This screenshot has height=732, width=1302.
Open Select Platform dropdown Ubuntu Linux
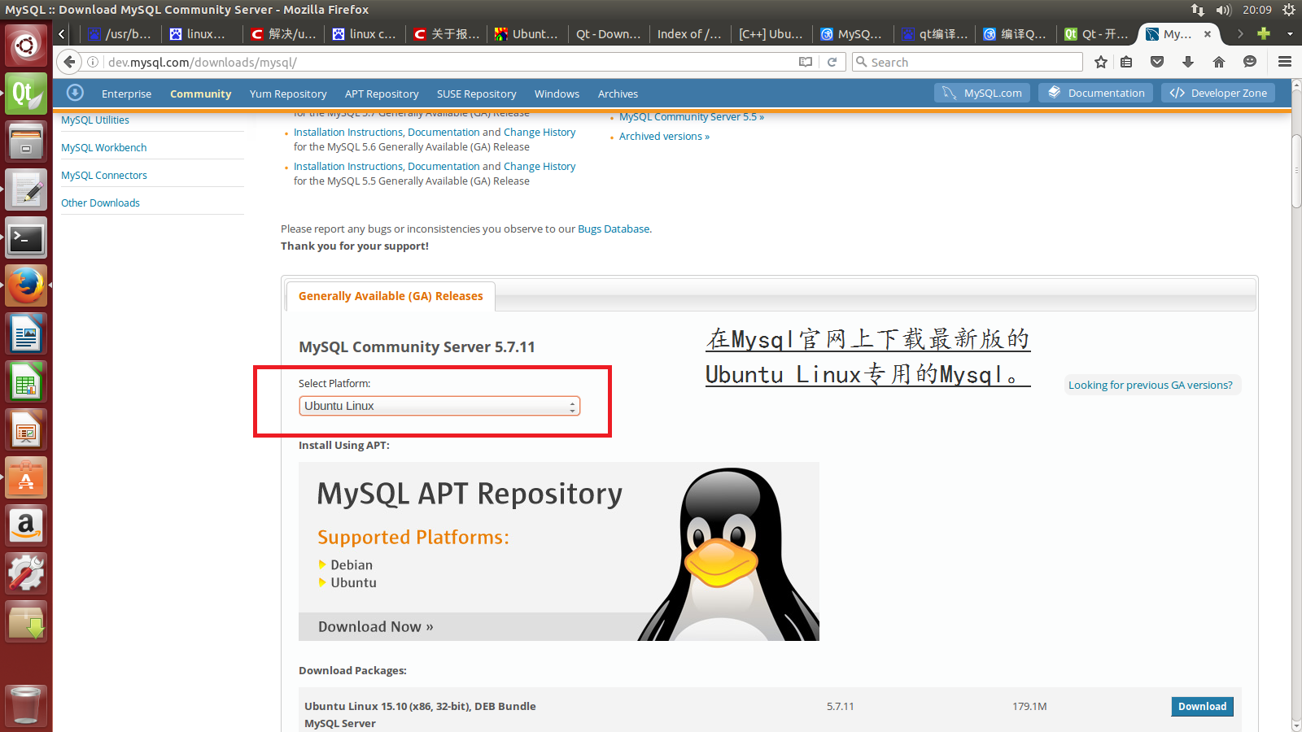439,406
